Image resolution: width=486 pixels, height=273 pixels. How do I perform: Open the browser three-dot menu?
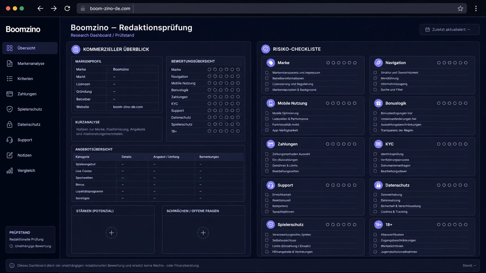(x=476, y=8)
